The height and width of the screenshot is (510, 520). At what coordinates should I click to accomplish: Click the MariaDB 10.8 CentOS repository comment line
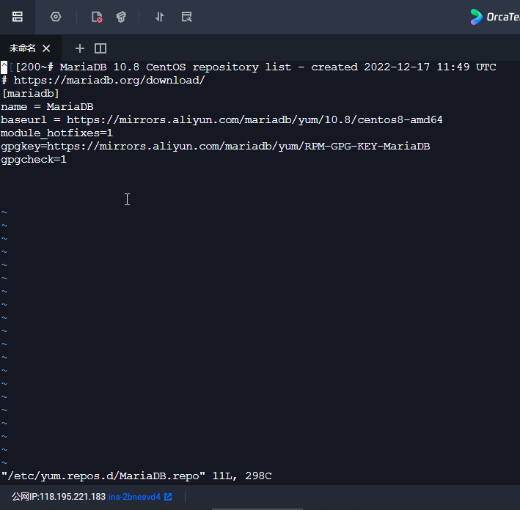click(249, 67)
